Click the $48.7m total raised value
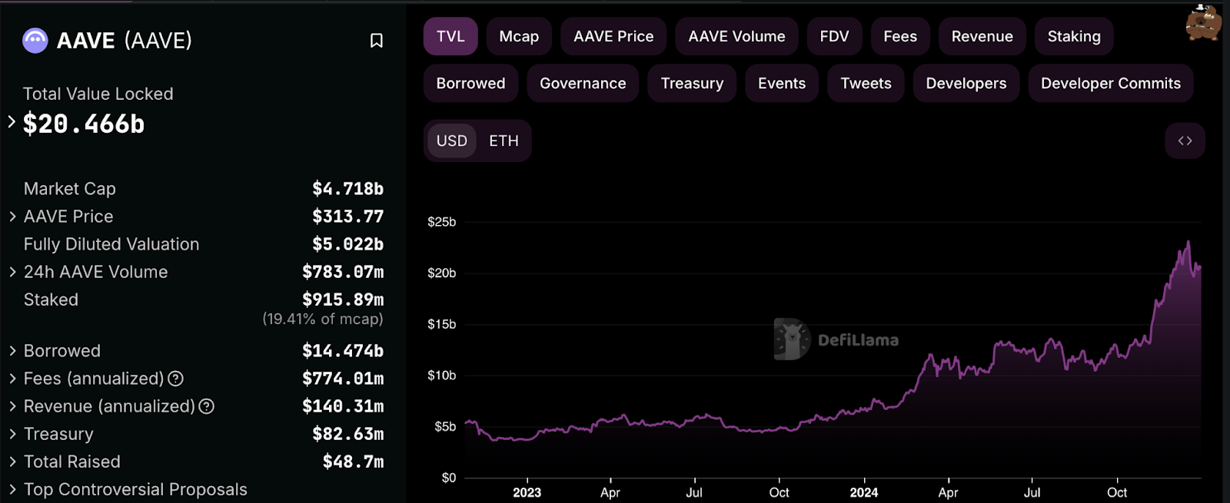The width and height of the screenshot is (1230, 503). pyautogui.click(x=353, y=462)
